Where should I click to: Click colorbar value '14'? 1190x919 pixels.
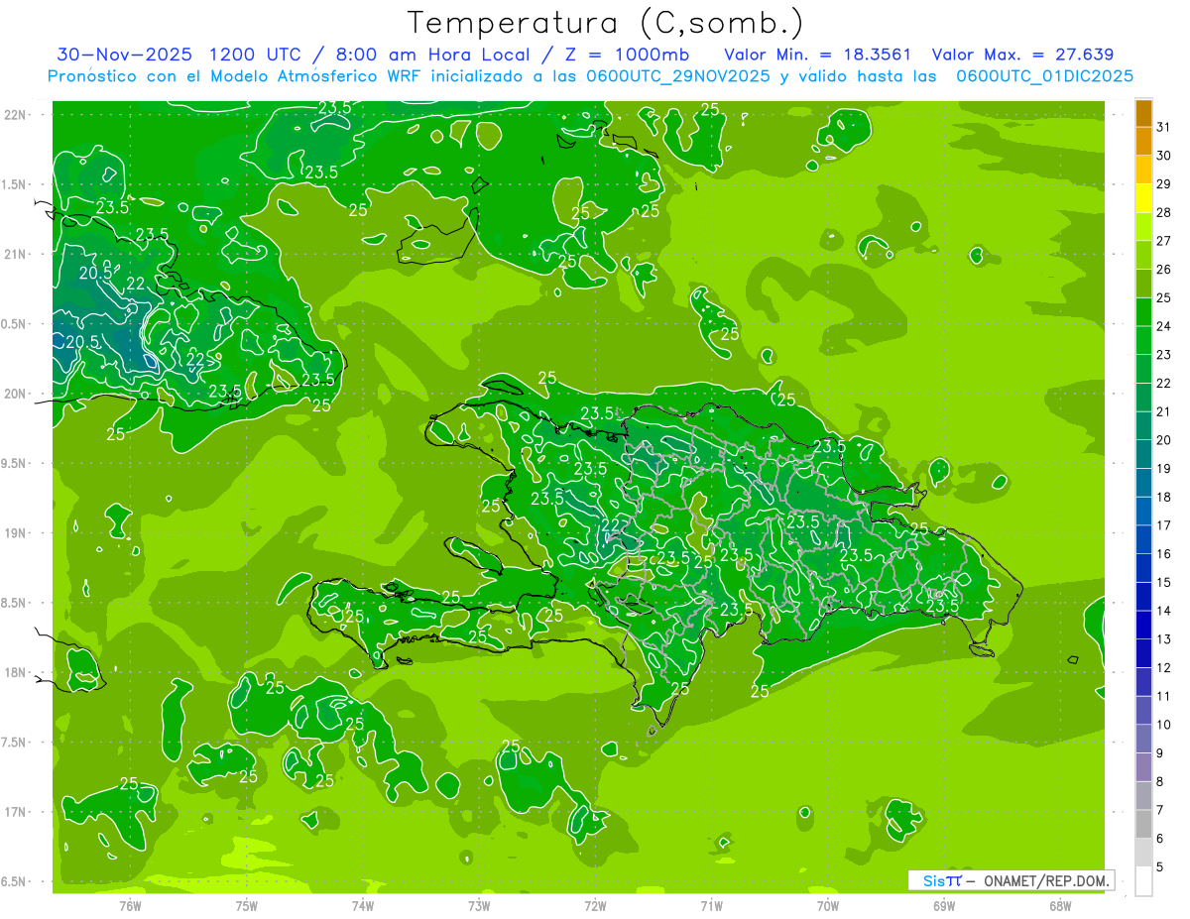(x=1163, y=611)
